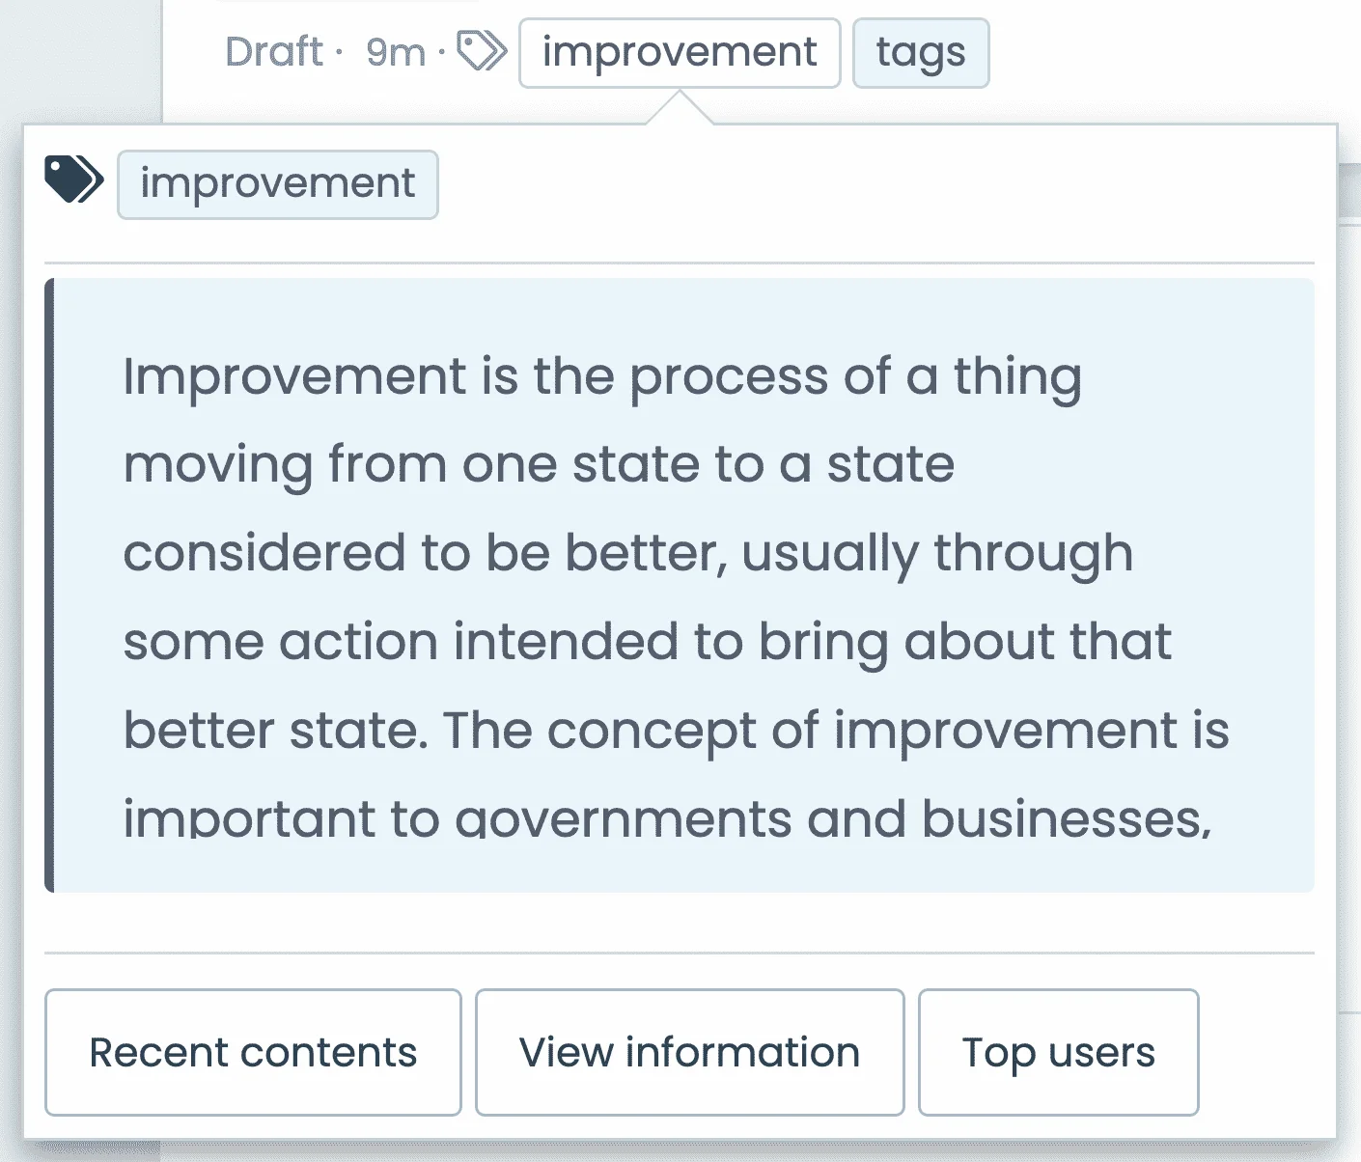Click the solid tag icon in popup
1361x1162 pixels.
click(x=73, y=180)
